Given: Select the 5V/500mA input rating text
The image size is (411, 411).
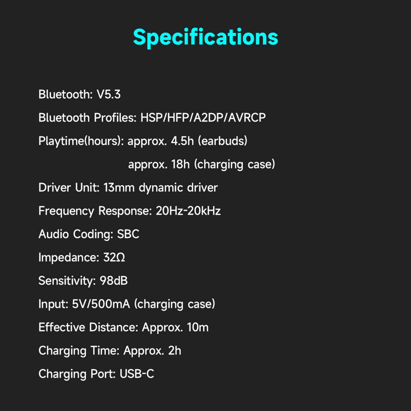Looking at the screenshot, I should coord(101,304).
